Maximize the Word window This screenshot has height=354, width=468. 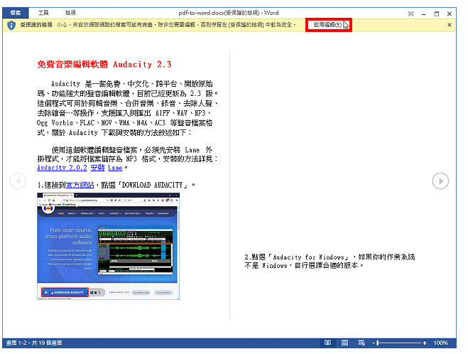pyautogui.click(x=436, y=14)
